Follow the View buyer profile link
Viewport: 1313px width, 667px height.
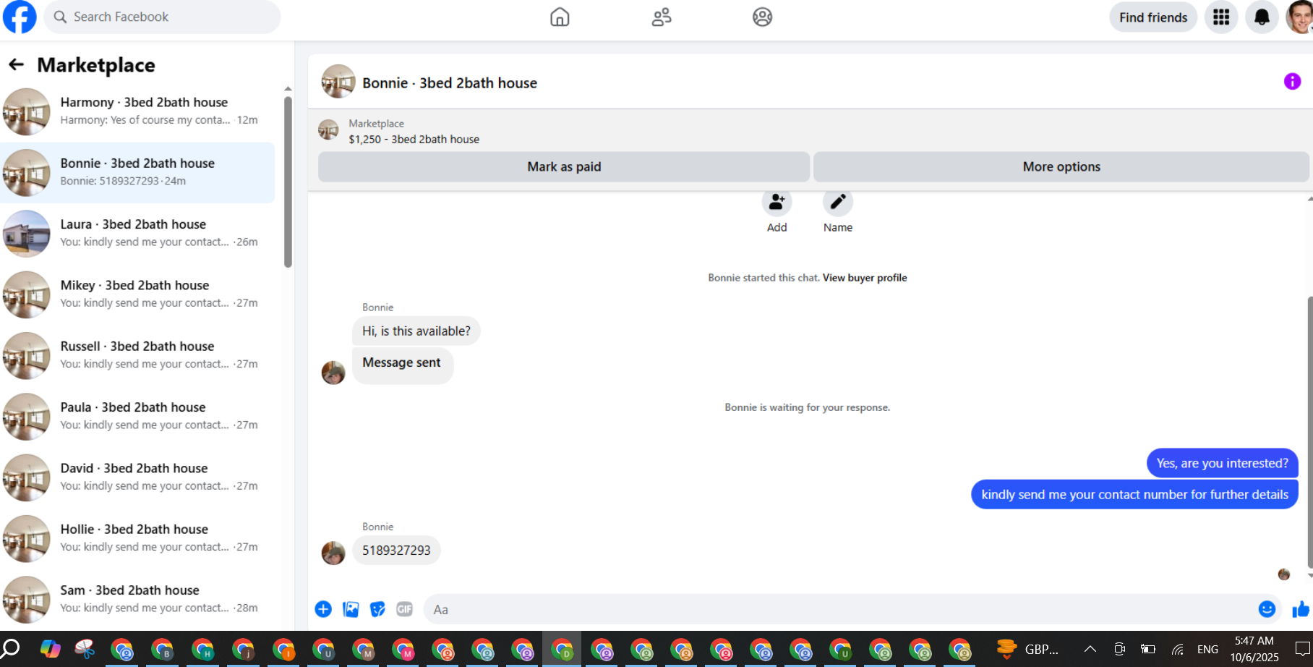coord(865,278)
